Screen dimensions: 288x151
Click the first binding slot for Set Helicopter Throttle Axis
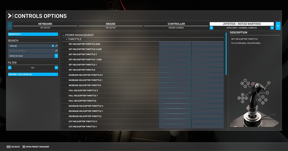[x=175, y=44]
